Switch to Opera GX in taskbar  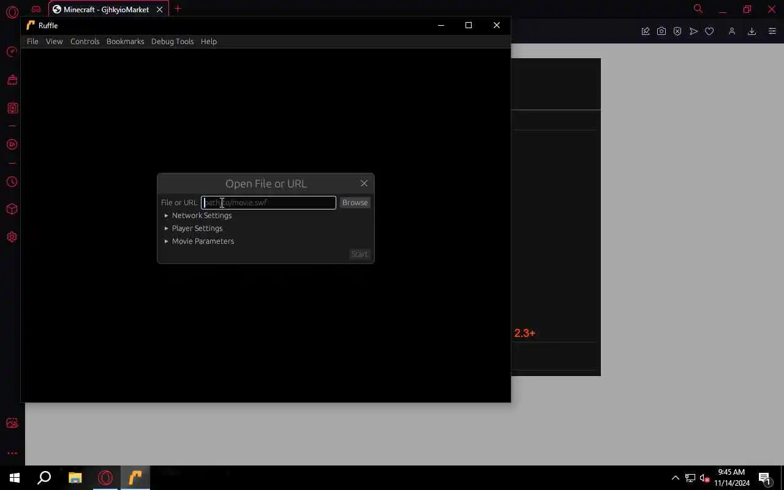tap(105, 478)
